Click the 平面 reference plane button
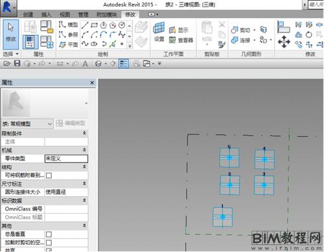 68,45
